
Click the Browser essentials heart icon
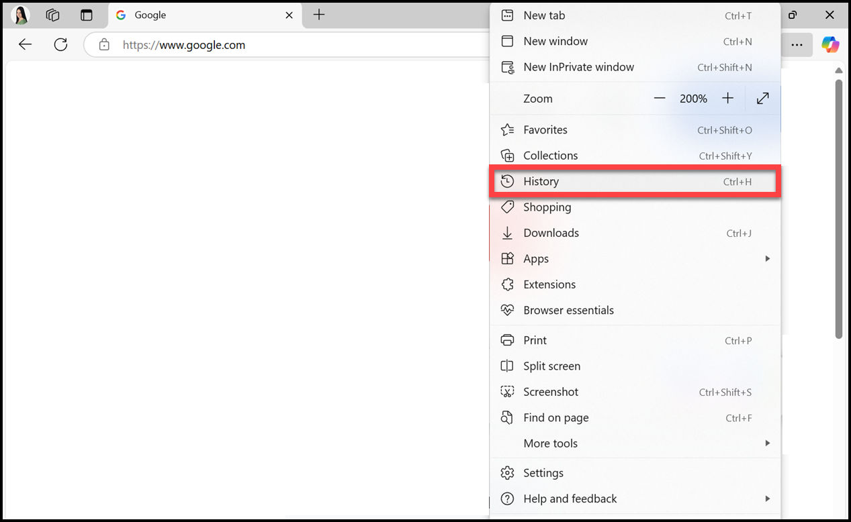pos(508,310)
